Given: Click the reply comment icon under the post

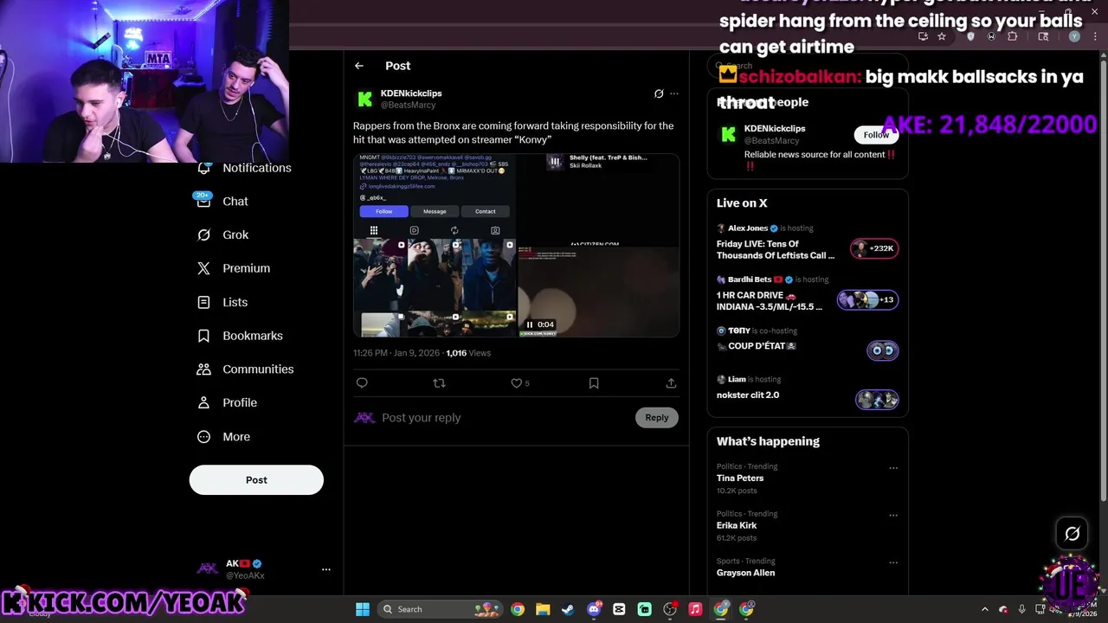Looking at the screenshot, I should coord(362,383).
